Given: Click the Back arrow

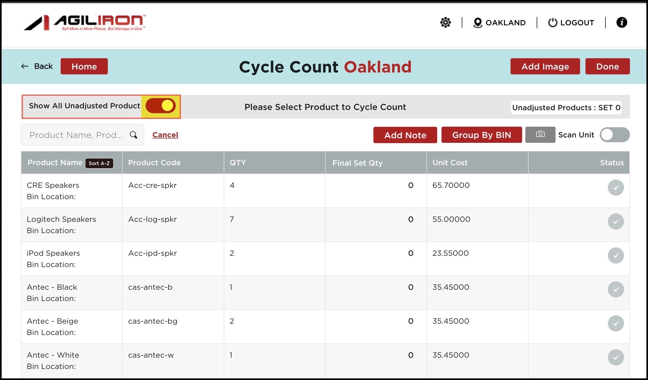Looking at the screenshot, I should point(25,66).
